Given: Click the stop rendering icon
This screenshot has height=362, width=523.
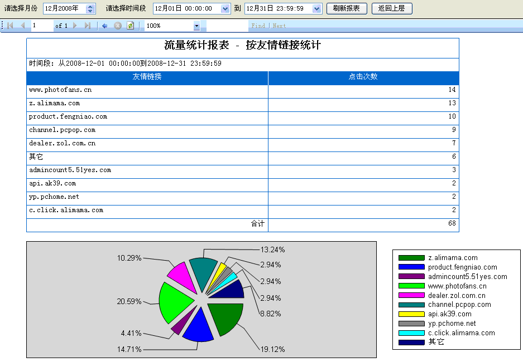Looking at the screenshot, I should [117, 26].
